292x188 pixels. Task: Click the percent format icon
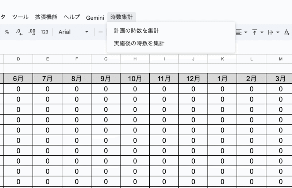7,32
